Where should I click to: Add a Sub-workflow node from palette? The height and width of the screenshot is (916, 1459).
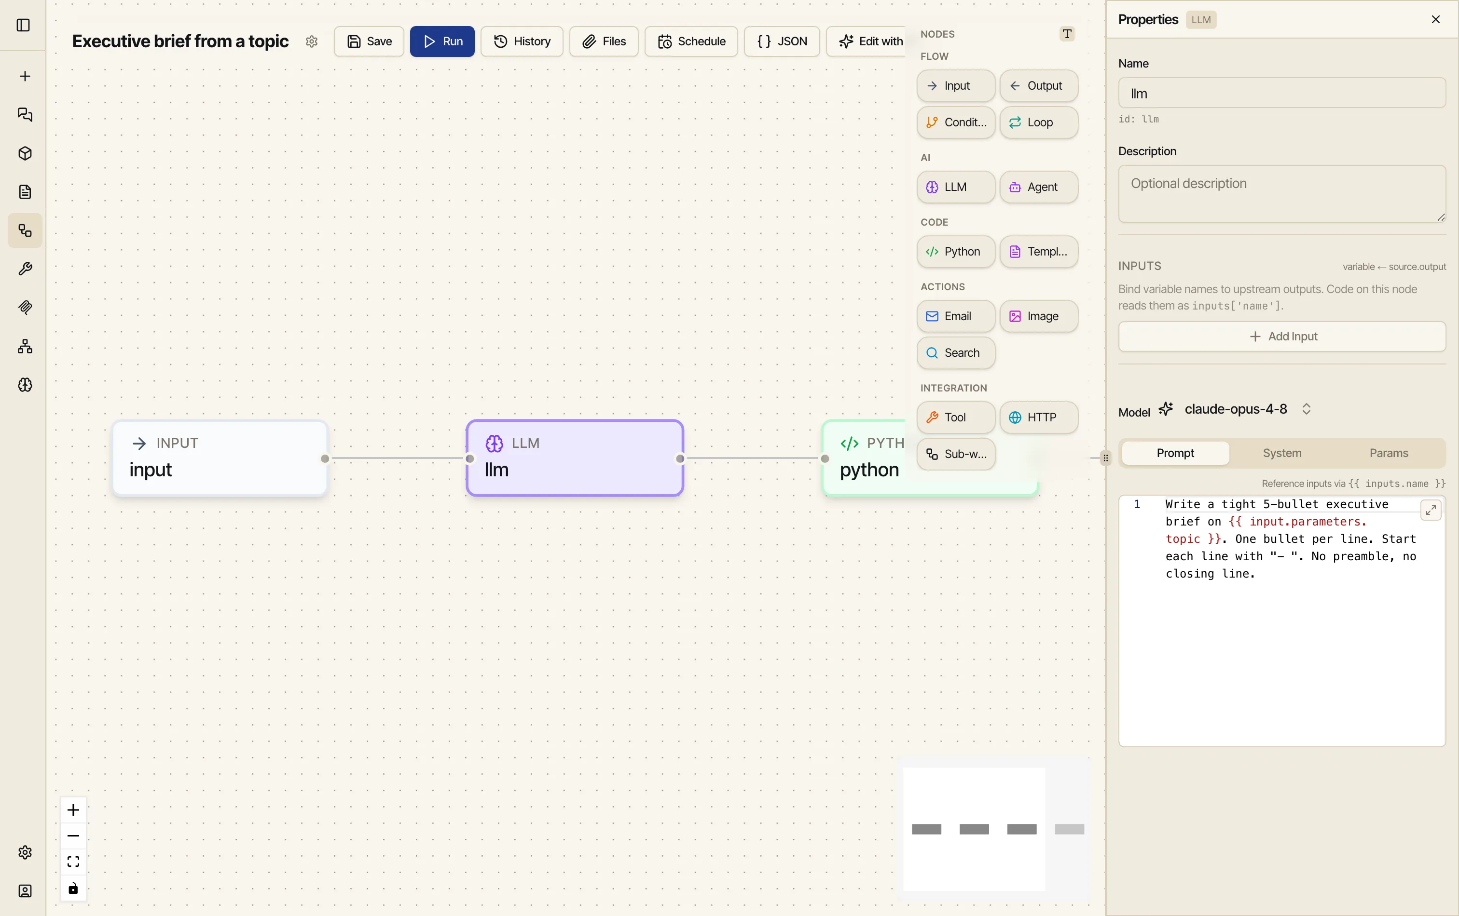[955, 454]
